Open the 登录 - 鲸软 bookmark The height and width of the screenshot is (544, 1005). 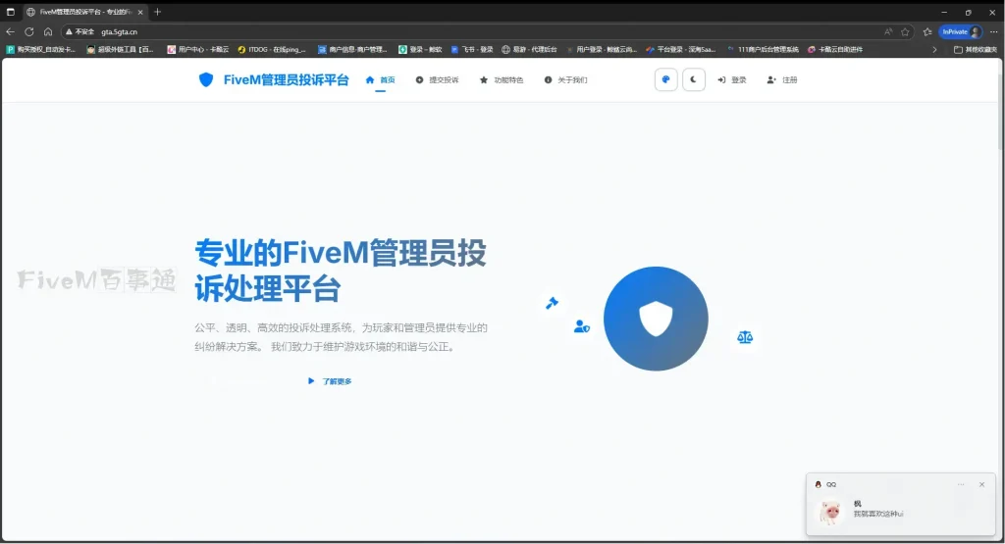[420, 49]
